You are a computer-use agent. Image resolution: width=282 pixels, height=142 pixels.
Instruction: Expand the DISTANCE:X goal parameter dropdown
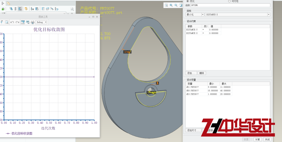pos(269,14)
